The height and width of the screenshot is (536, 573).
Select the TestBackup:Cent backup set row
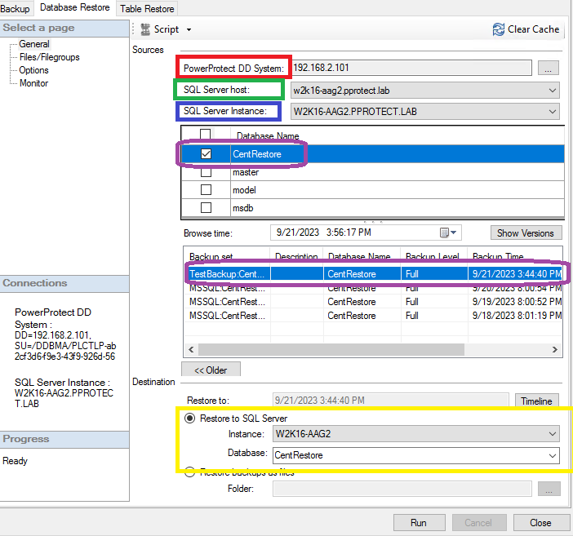[x=229, y=274]
